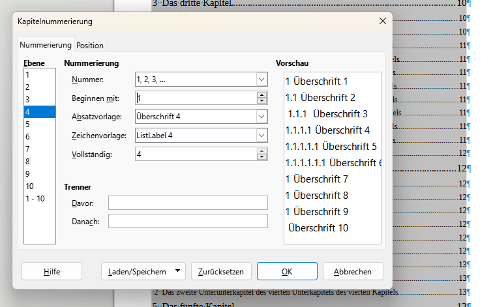The width and height of the screenshot is (493, 307).
Task: Decrease the Vollständig value
Action: click(x=261, y=157)
